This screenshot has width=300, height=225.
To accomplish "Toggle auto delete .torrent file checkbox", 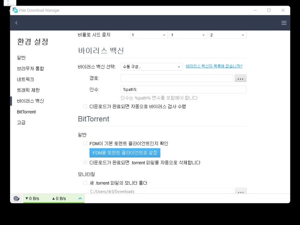I will 85,163.
